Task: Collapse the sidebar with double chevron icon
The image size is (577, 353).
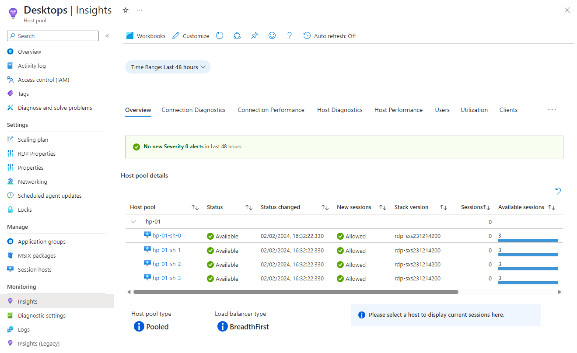Action: (107, 36)
